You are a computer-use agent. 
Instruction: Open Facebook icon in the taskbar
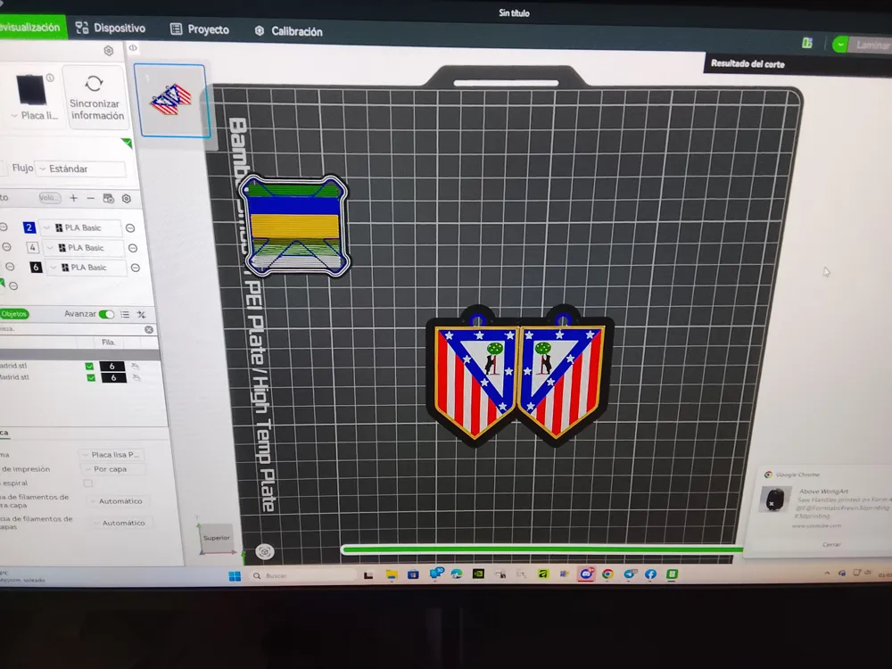(651, 574)
